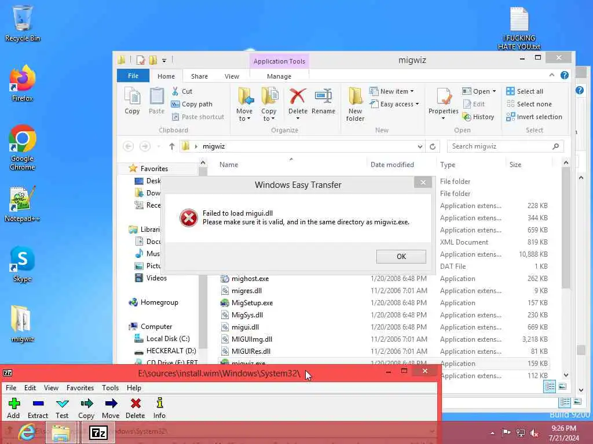
Task: Click Select all in the ribbon
Action: tap(525, 91)
